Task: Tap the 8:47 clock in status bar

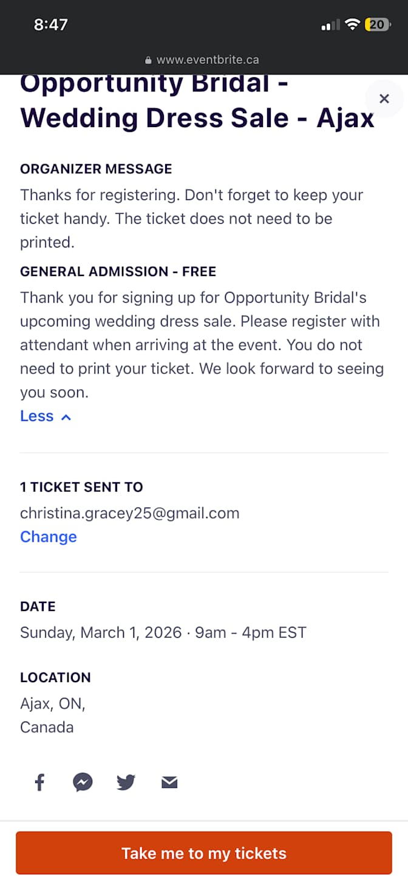Action: [x=51, y=25]
